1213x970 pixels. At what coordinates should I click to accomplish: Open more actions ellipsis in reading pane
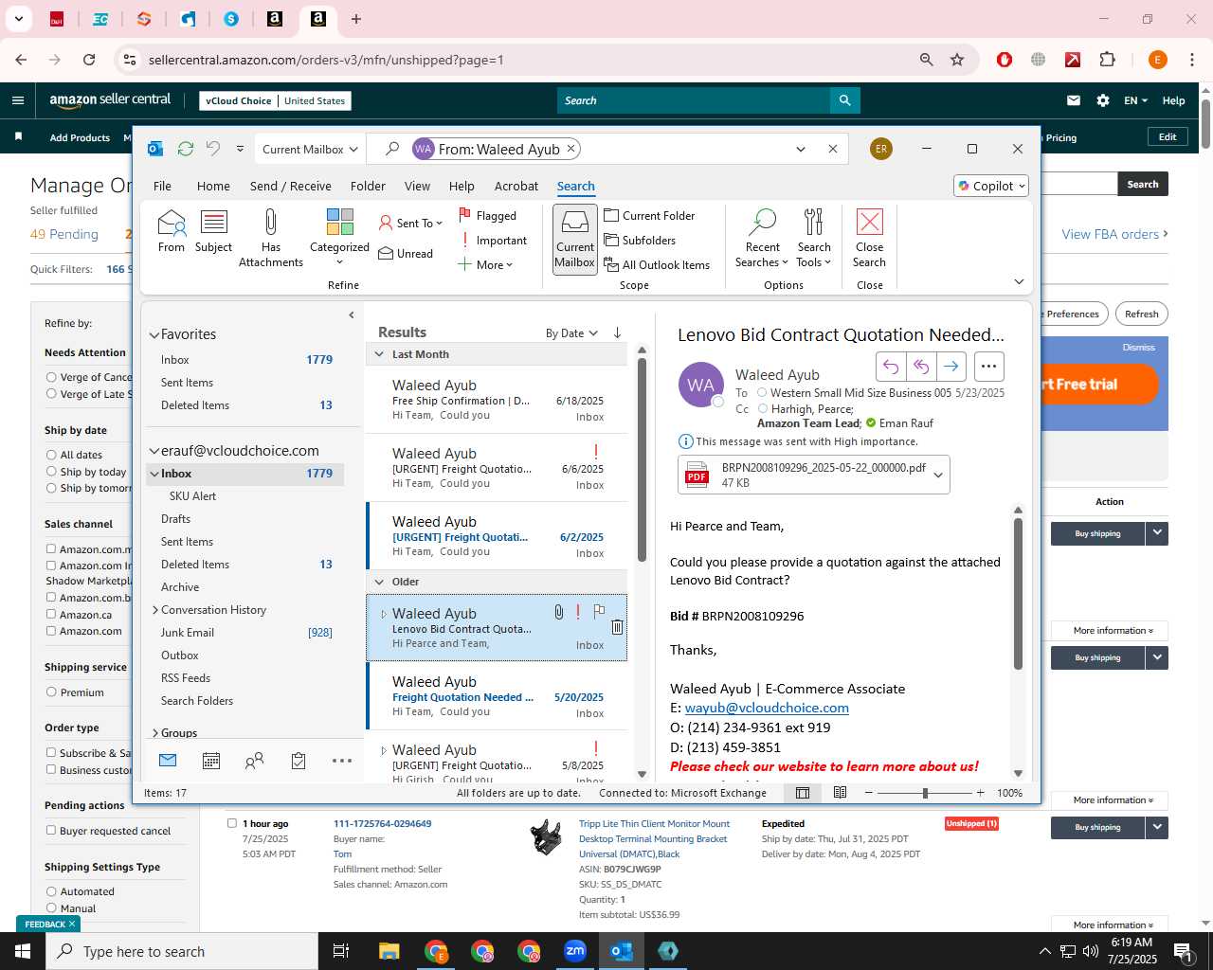988,367
